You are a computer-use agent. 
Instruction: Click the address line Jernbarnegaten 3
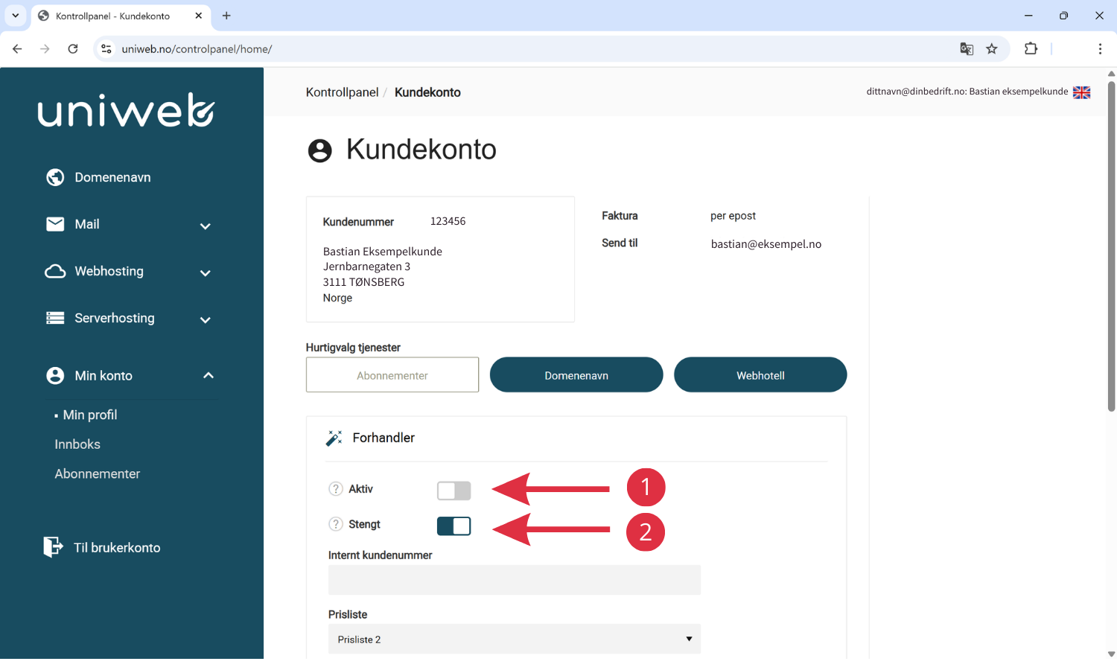(366, 267)
